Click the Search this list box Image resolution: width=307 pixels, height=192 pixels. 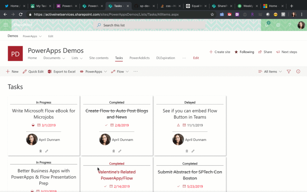click(149, 25)
